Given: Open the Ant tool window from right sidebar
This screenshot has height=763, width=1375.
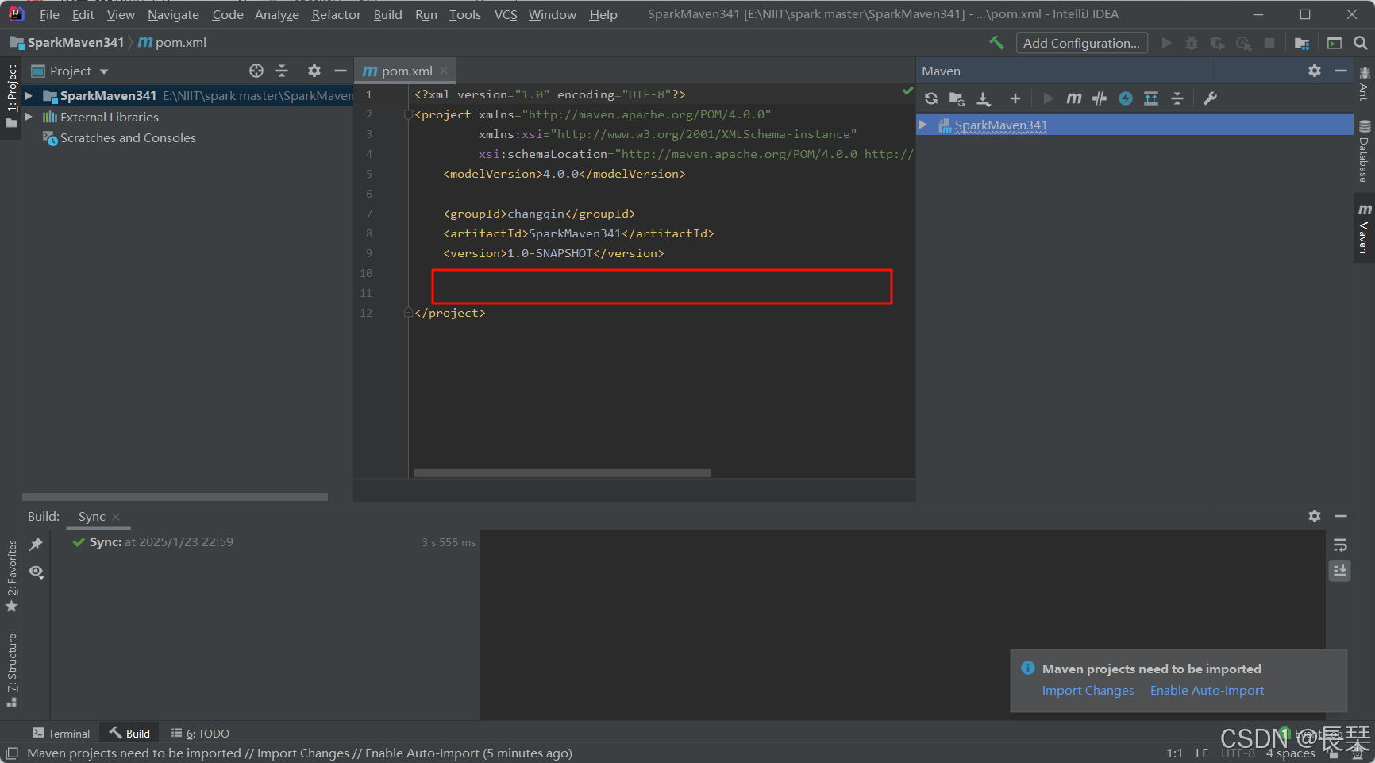Looking at the screenshot, I should [1362, 90].
